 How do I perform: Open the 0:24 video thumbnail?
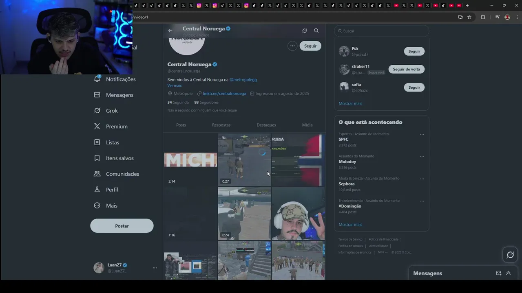click(244, 214)
